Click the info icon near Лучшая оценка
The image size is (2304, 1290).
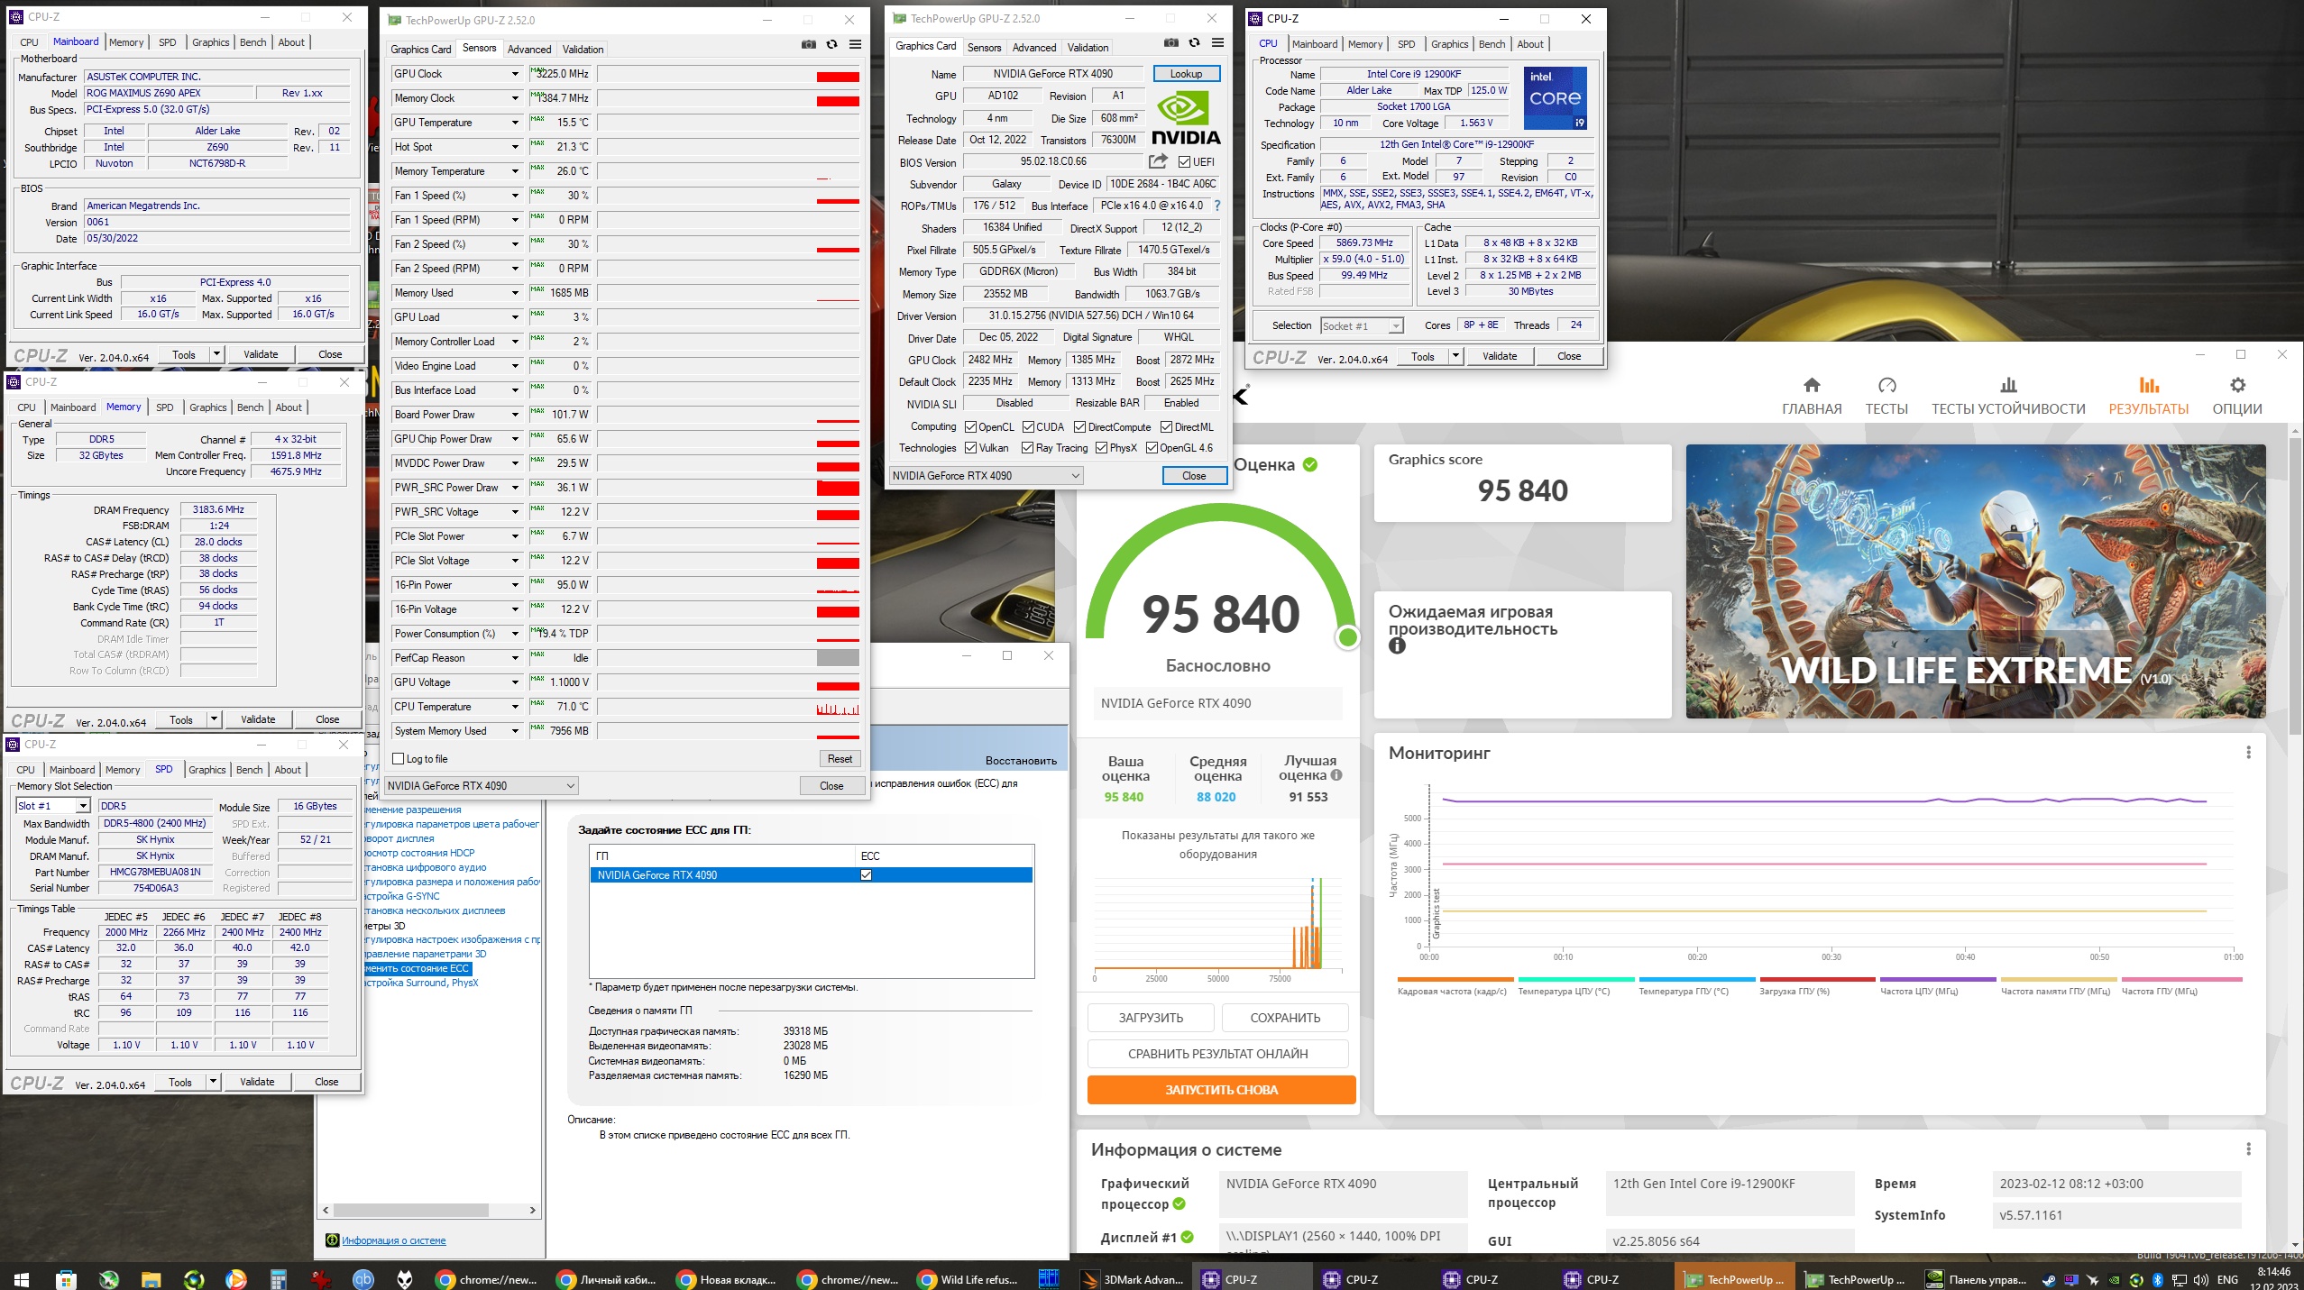point(1336,774)
